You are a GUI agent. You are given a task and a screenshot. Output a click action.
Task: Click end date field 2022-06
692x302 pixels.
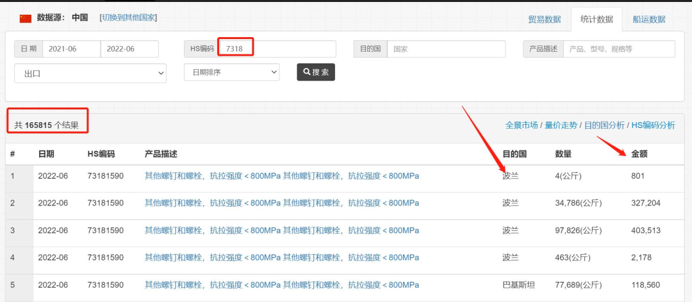(x=129, y=49)
